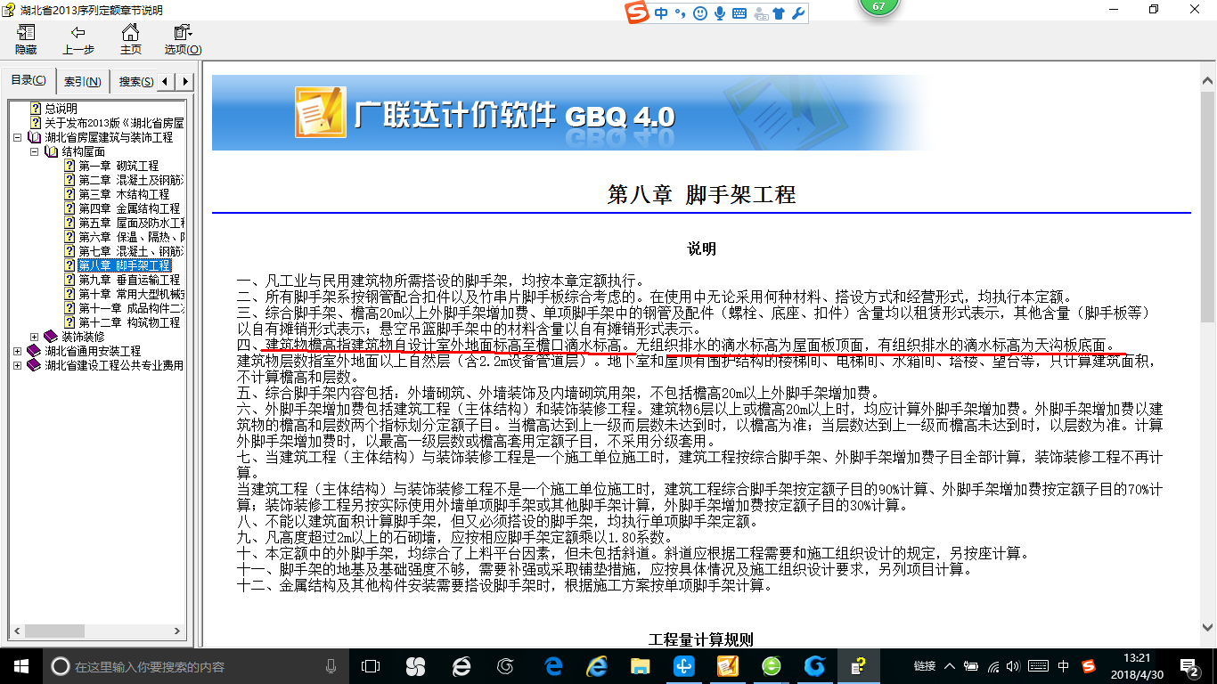Screen dimensions: 1217x684
Task: Open the pinwheel fan app on the taskbar
Action: click(x=415, y=665)
